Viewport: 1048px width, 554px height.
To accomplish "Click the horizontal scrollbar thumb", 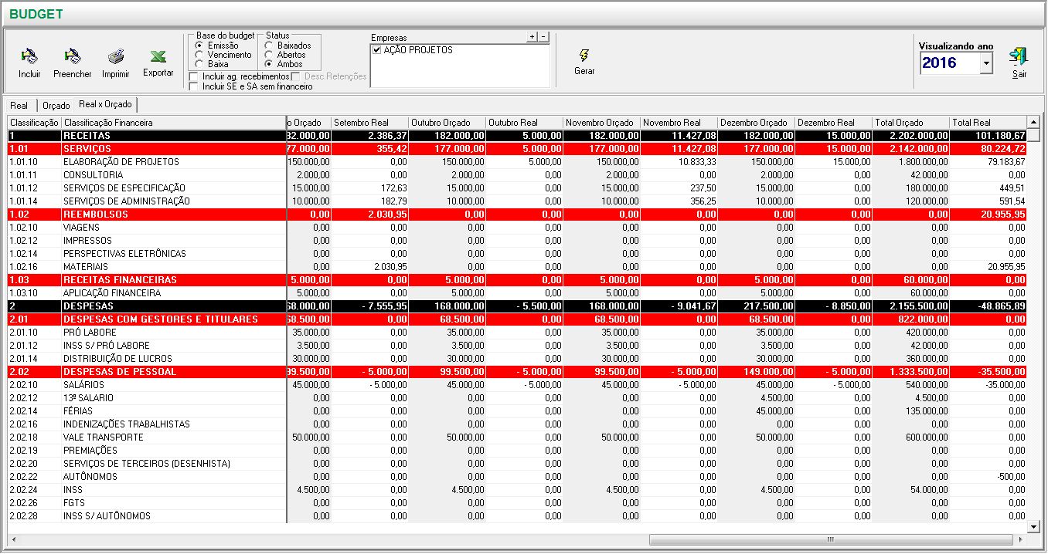I will pyautogui.click(x=831, y=539).
